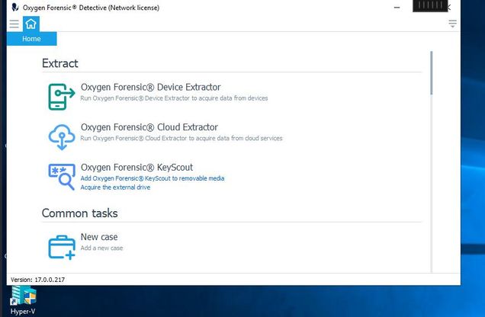
Task: Launch Oxygen Forensic Device Extractor
Action: pos(150,87)
